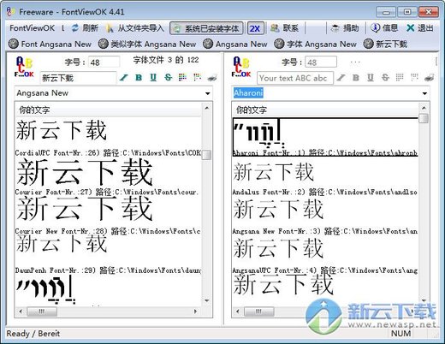Open the Info (信息) item
The width and height of the screenshot is (445, 344).
pyautogui.click(x=384, y=28)
